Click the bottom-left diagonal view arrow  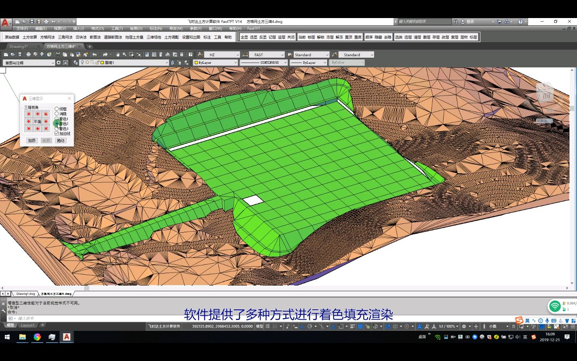click(x=28, y=128)
